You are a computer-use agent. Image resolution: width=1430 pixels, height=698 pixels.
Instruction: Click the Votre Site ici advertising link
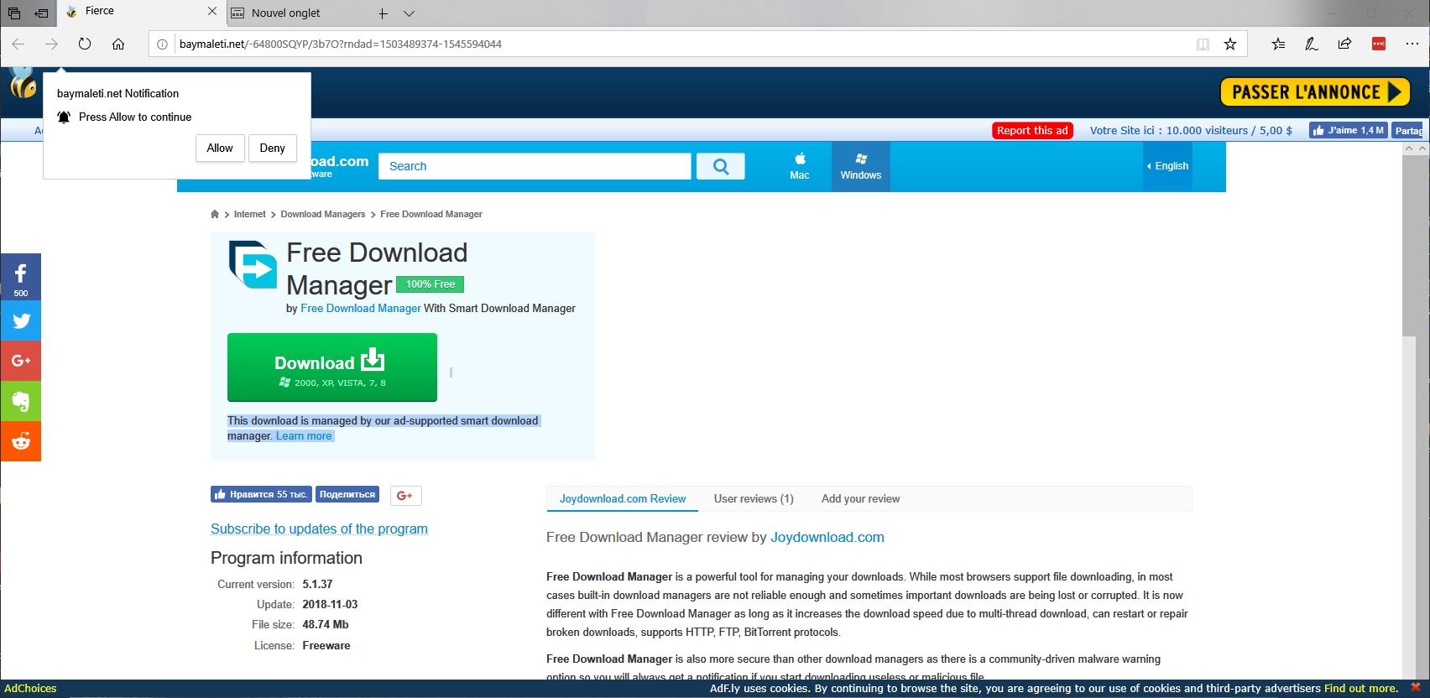(1191, 130)
